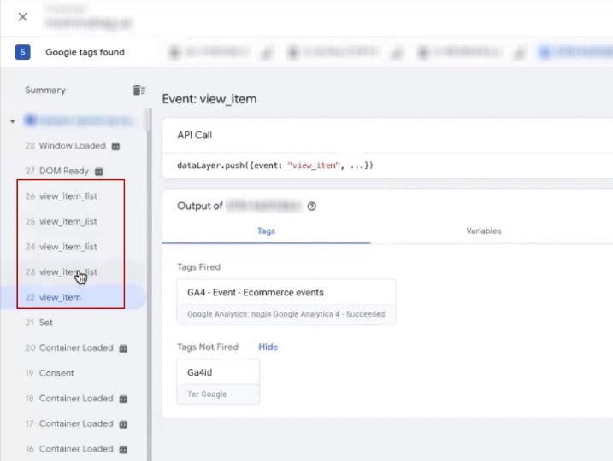Screen dimensions: 613x461
Task: Click the icon beside 17 Container Loaded
Action: pos(123,424)
